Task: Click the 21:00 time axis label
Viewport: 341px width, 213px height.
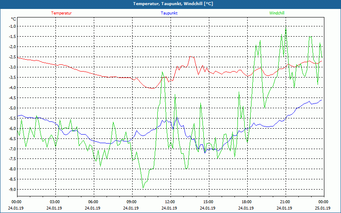Action: tap(284, 202)
